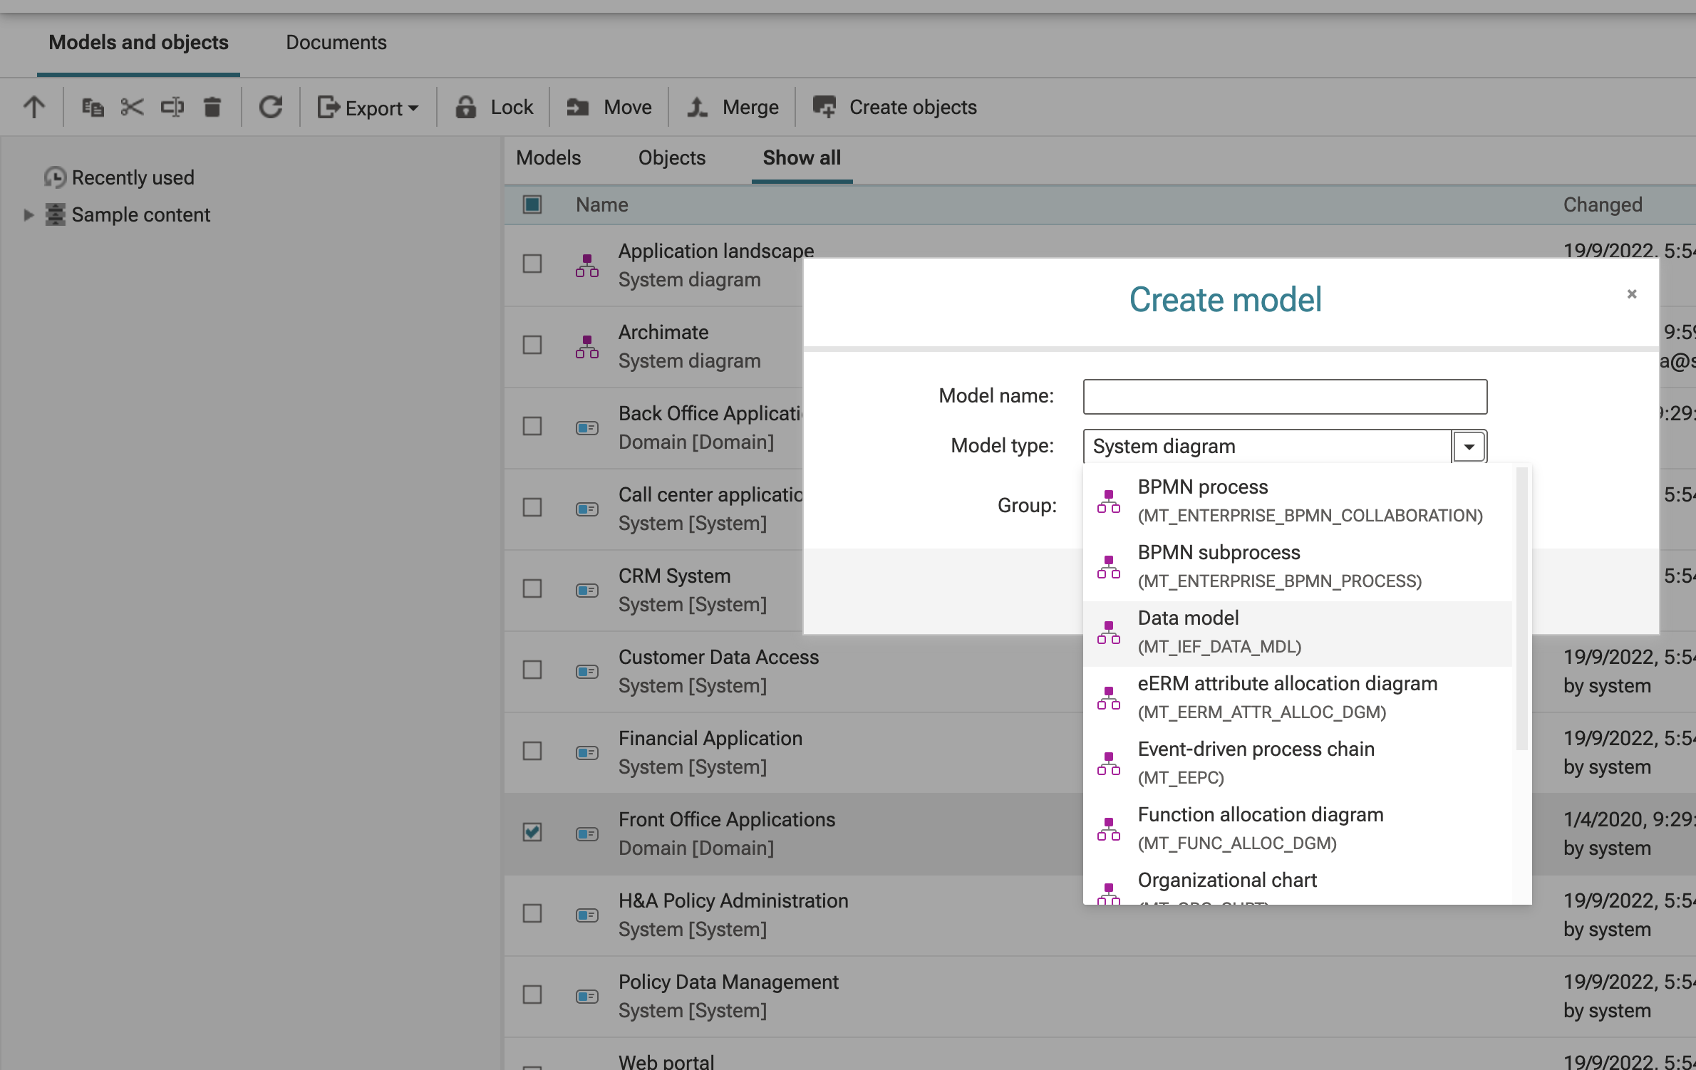The image size is (1696, 1070).
Task: Click the Model name input field
Action: [1285, 397]
